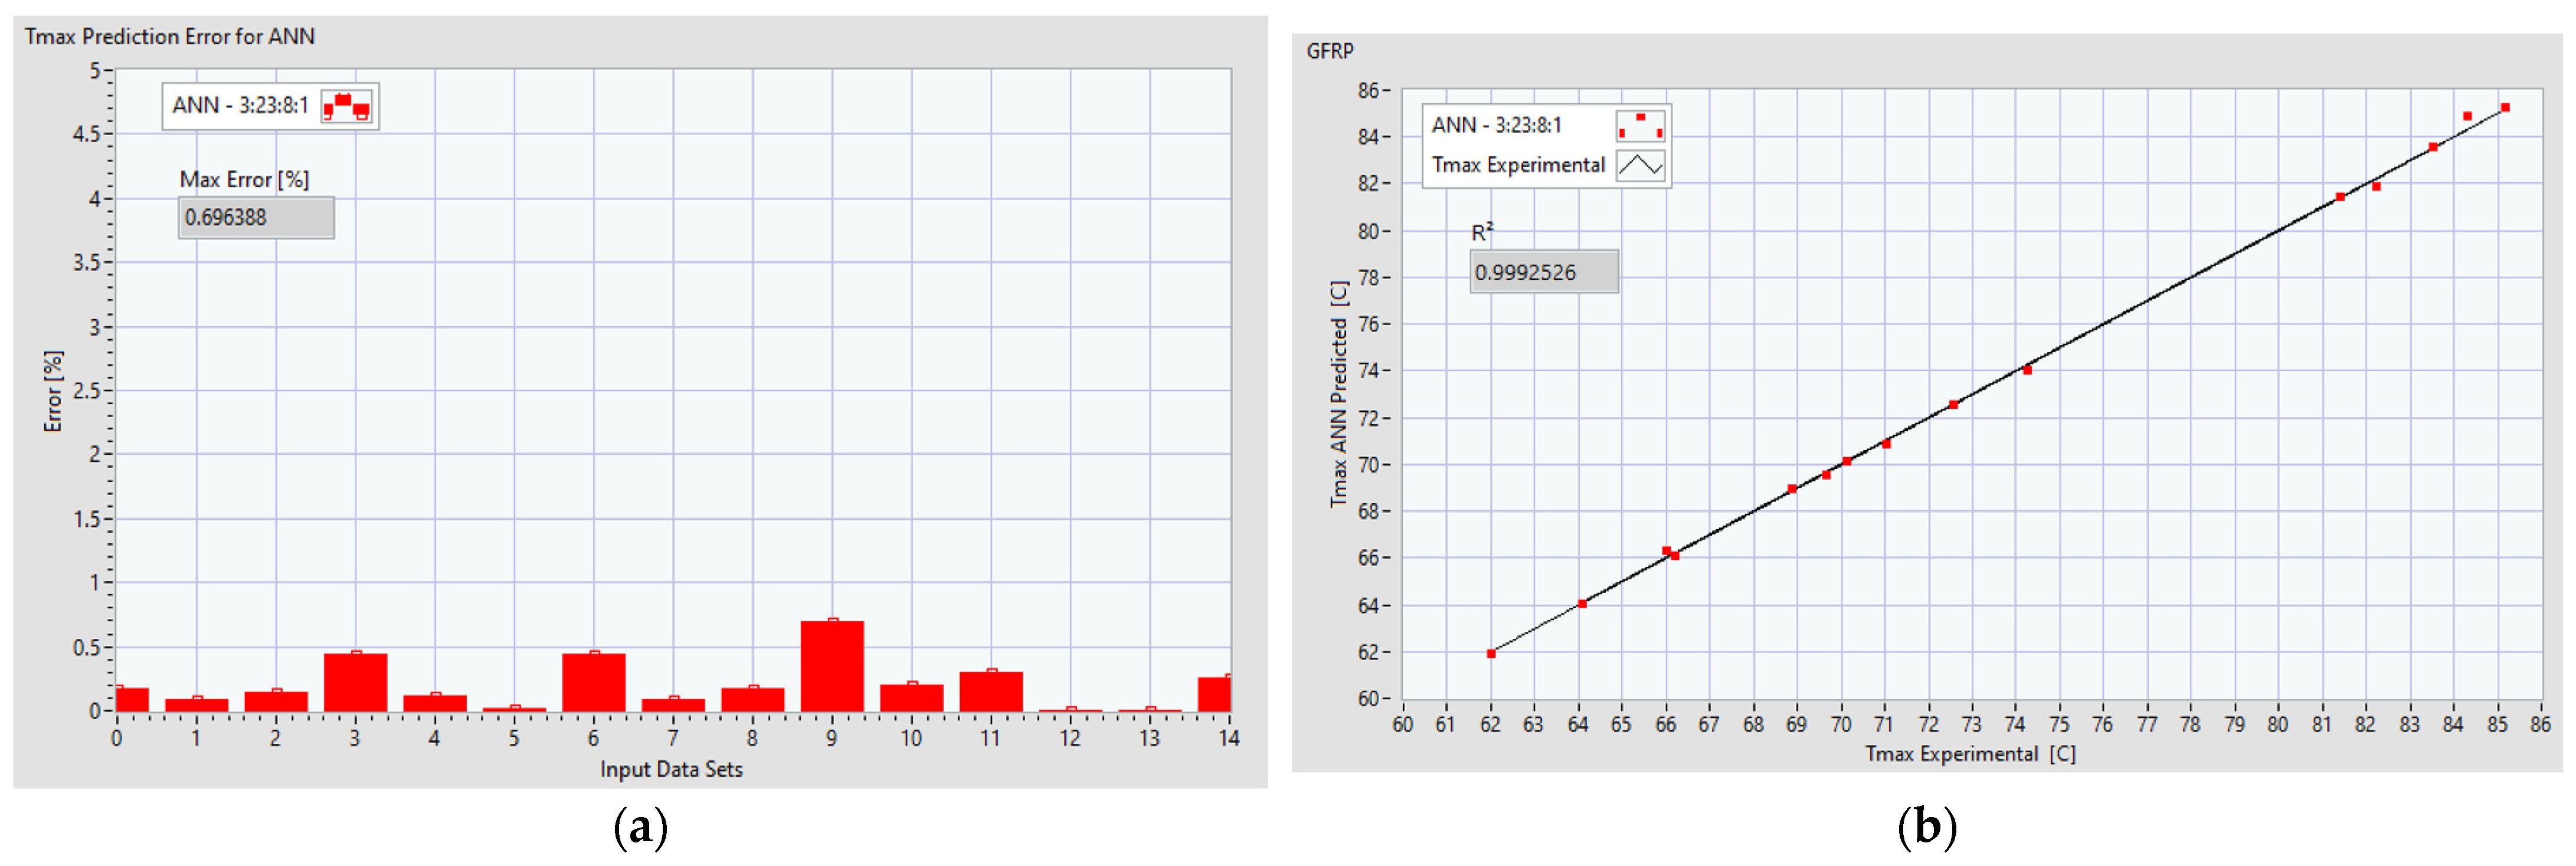Click the bar at input data set 6
The image size is (2576, 866).
(594, 682)
